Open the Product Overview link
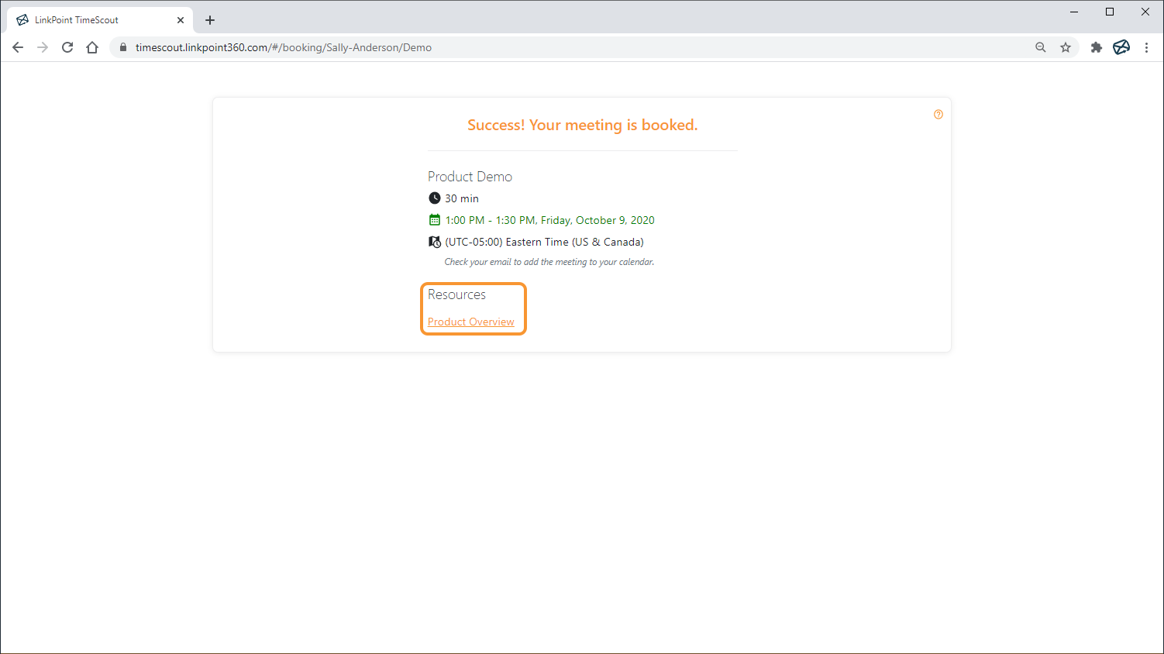 click(x=470, y=322)
